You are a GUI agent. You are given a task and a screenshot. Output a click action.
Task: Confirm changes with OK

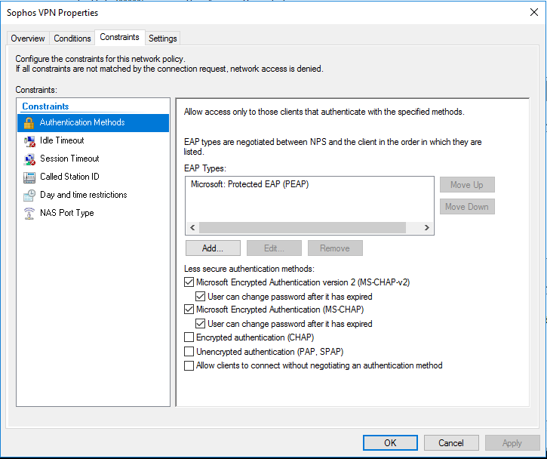click(x=390, y=443)
